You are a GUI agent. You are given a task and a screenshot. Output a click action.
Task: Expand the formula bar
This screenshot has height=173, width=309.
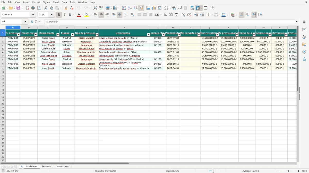[297, 22]
